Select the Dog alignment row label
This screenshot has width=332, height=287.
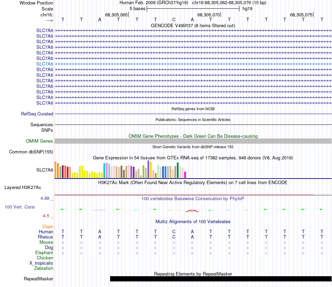(49, 248)
